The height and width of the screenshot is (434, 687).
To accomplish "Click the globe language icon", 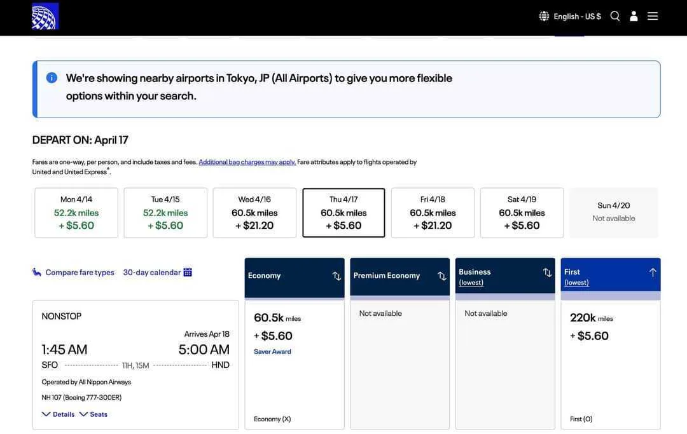I will (x=544, y=16).
